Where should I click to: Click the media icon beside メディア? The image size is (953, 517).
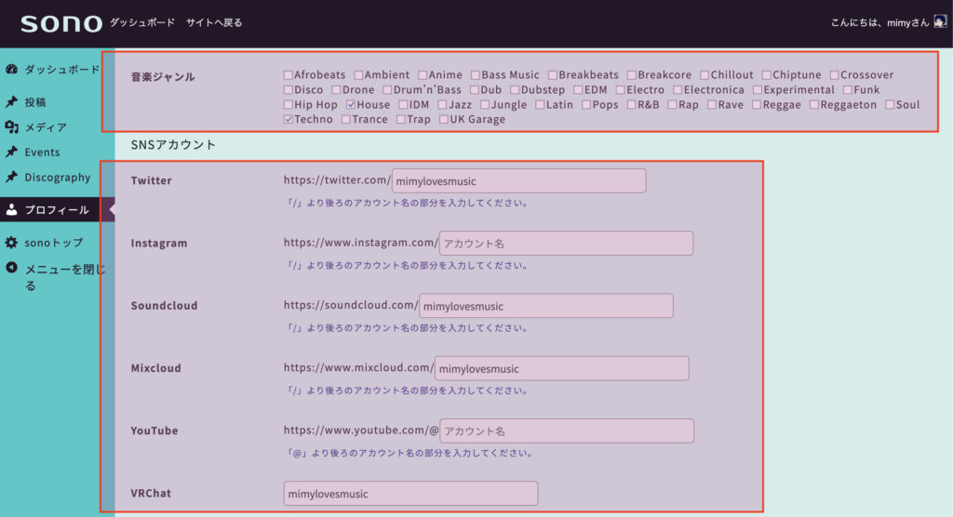click(11, 127)
